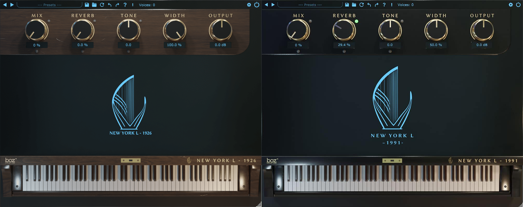Click the Output knob in 1991 window
The width and height of the screenshot is (523, 207).
482,30
